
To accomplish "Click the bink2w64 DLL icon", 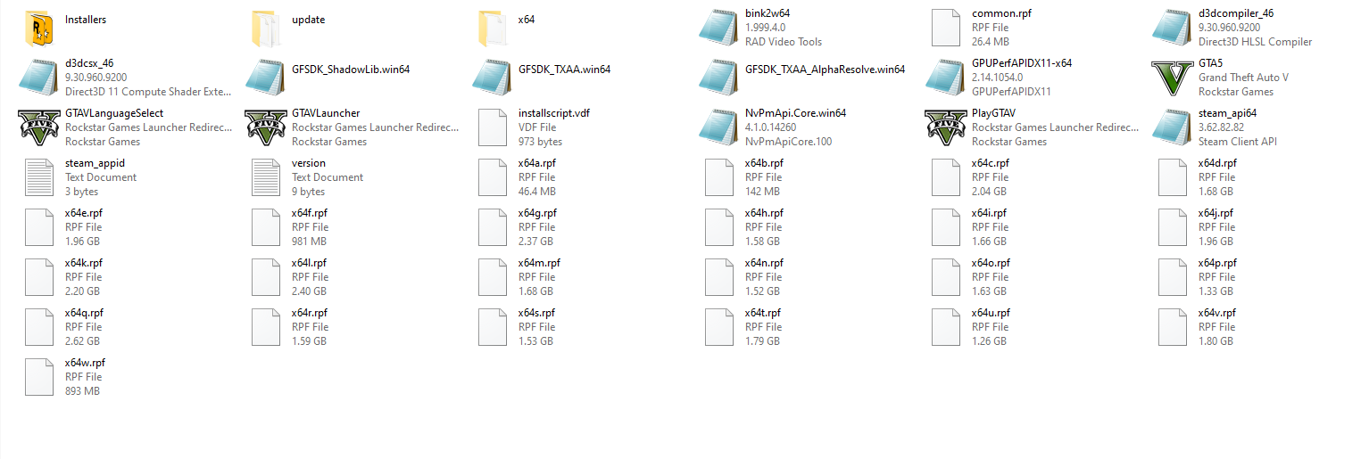I will pyautogui.click(x=719, y=28).
